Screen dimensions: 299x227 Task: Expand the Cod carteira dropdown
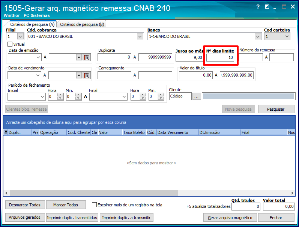287,36
